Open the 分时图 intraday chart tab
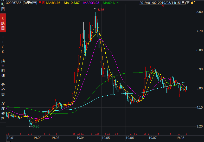 (3, 6)
